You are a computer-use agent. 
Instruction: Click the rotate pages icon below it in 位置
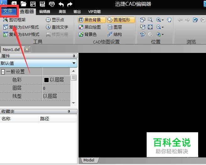[143, 27]
